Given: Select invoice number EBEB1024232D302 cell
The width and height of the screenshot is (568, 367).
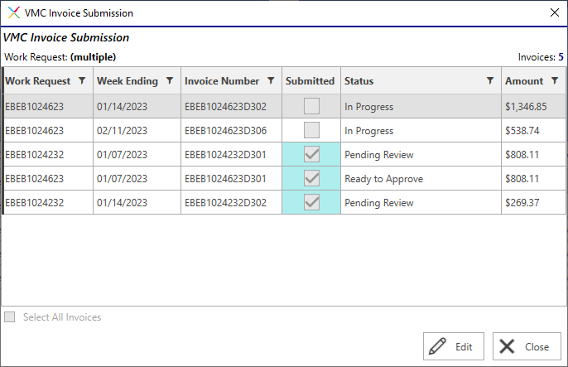Looking at the screenshot, I should [x=231, y=202].
